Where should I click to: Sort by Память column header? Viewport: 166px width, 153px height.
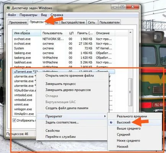click(85, 33)
